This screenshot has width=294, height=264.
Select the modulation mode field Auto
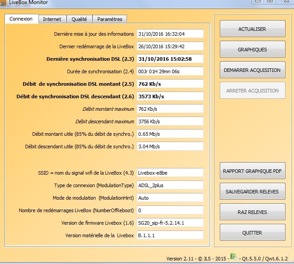click(170, 198)
